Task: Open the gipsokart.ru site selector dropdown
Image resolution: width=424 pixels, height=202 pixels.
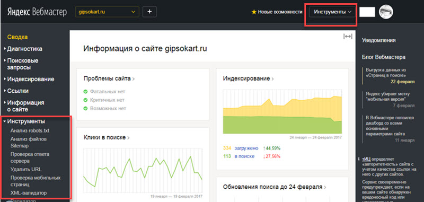Action: (107, 12)
